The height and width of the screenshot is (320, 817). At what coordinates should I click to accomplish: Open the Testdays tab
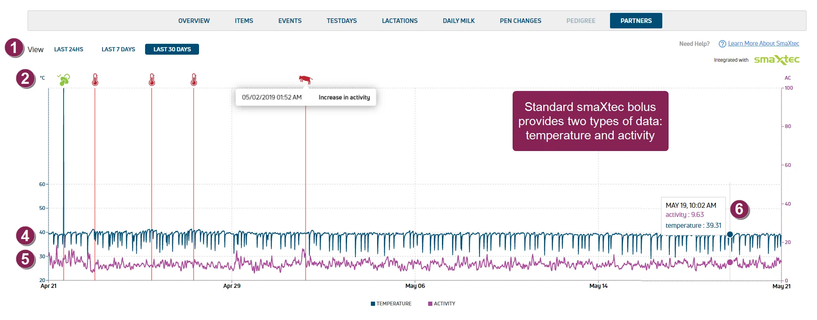coord(342,21)
